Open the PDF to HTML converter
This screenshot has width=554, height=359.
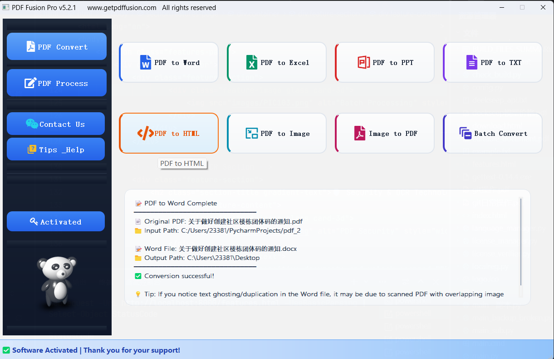pyautogui.click(x=169, y=133)
